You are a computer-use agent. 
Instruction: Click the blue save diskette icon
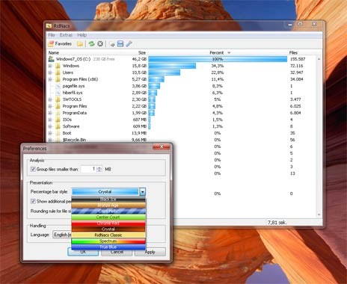[x=120, y=44]
